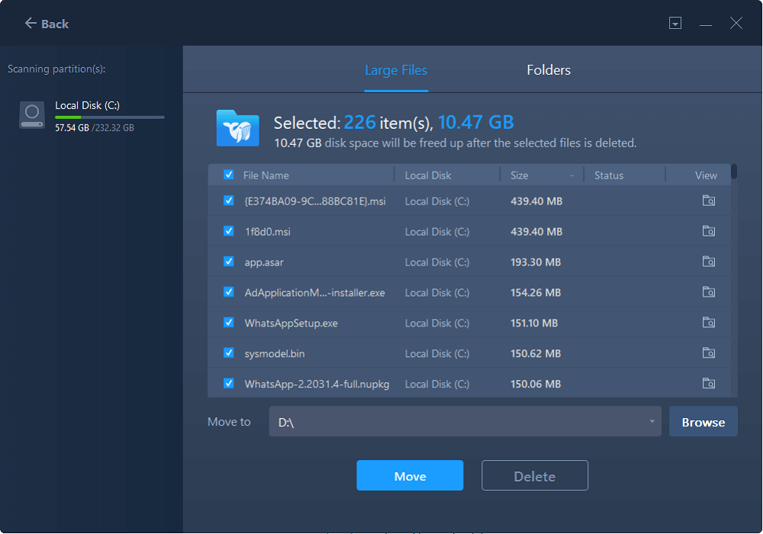Viewport: 763px width, 534px height.
Task: Click the Browse button for destination
Action: (x=703, y=421)
